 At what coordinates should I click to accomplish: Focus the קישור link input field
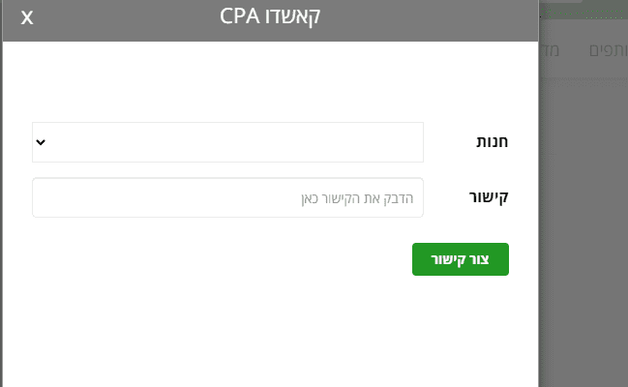(x=227, y=197)
